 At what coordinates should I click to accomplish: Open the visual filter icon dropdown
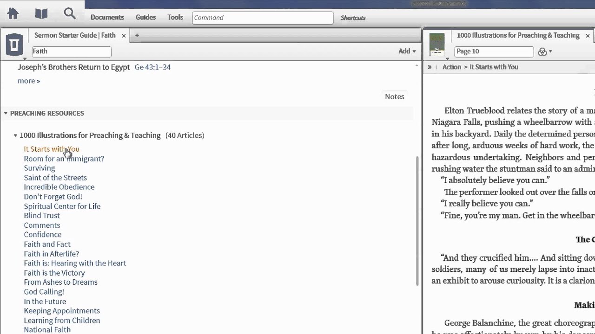pyautogui.click(x=545, y=51)
